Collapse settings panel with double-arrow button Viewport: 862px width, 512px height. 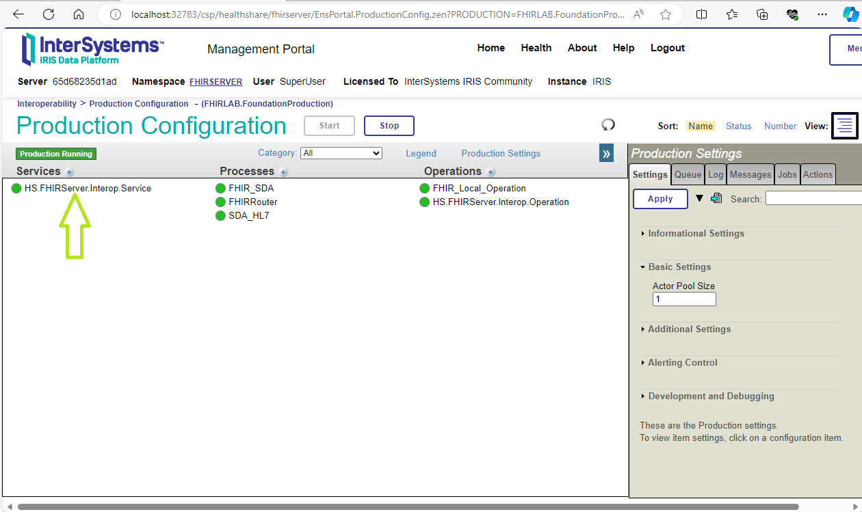(x=606, y=154)
